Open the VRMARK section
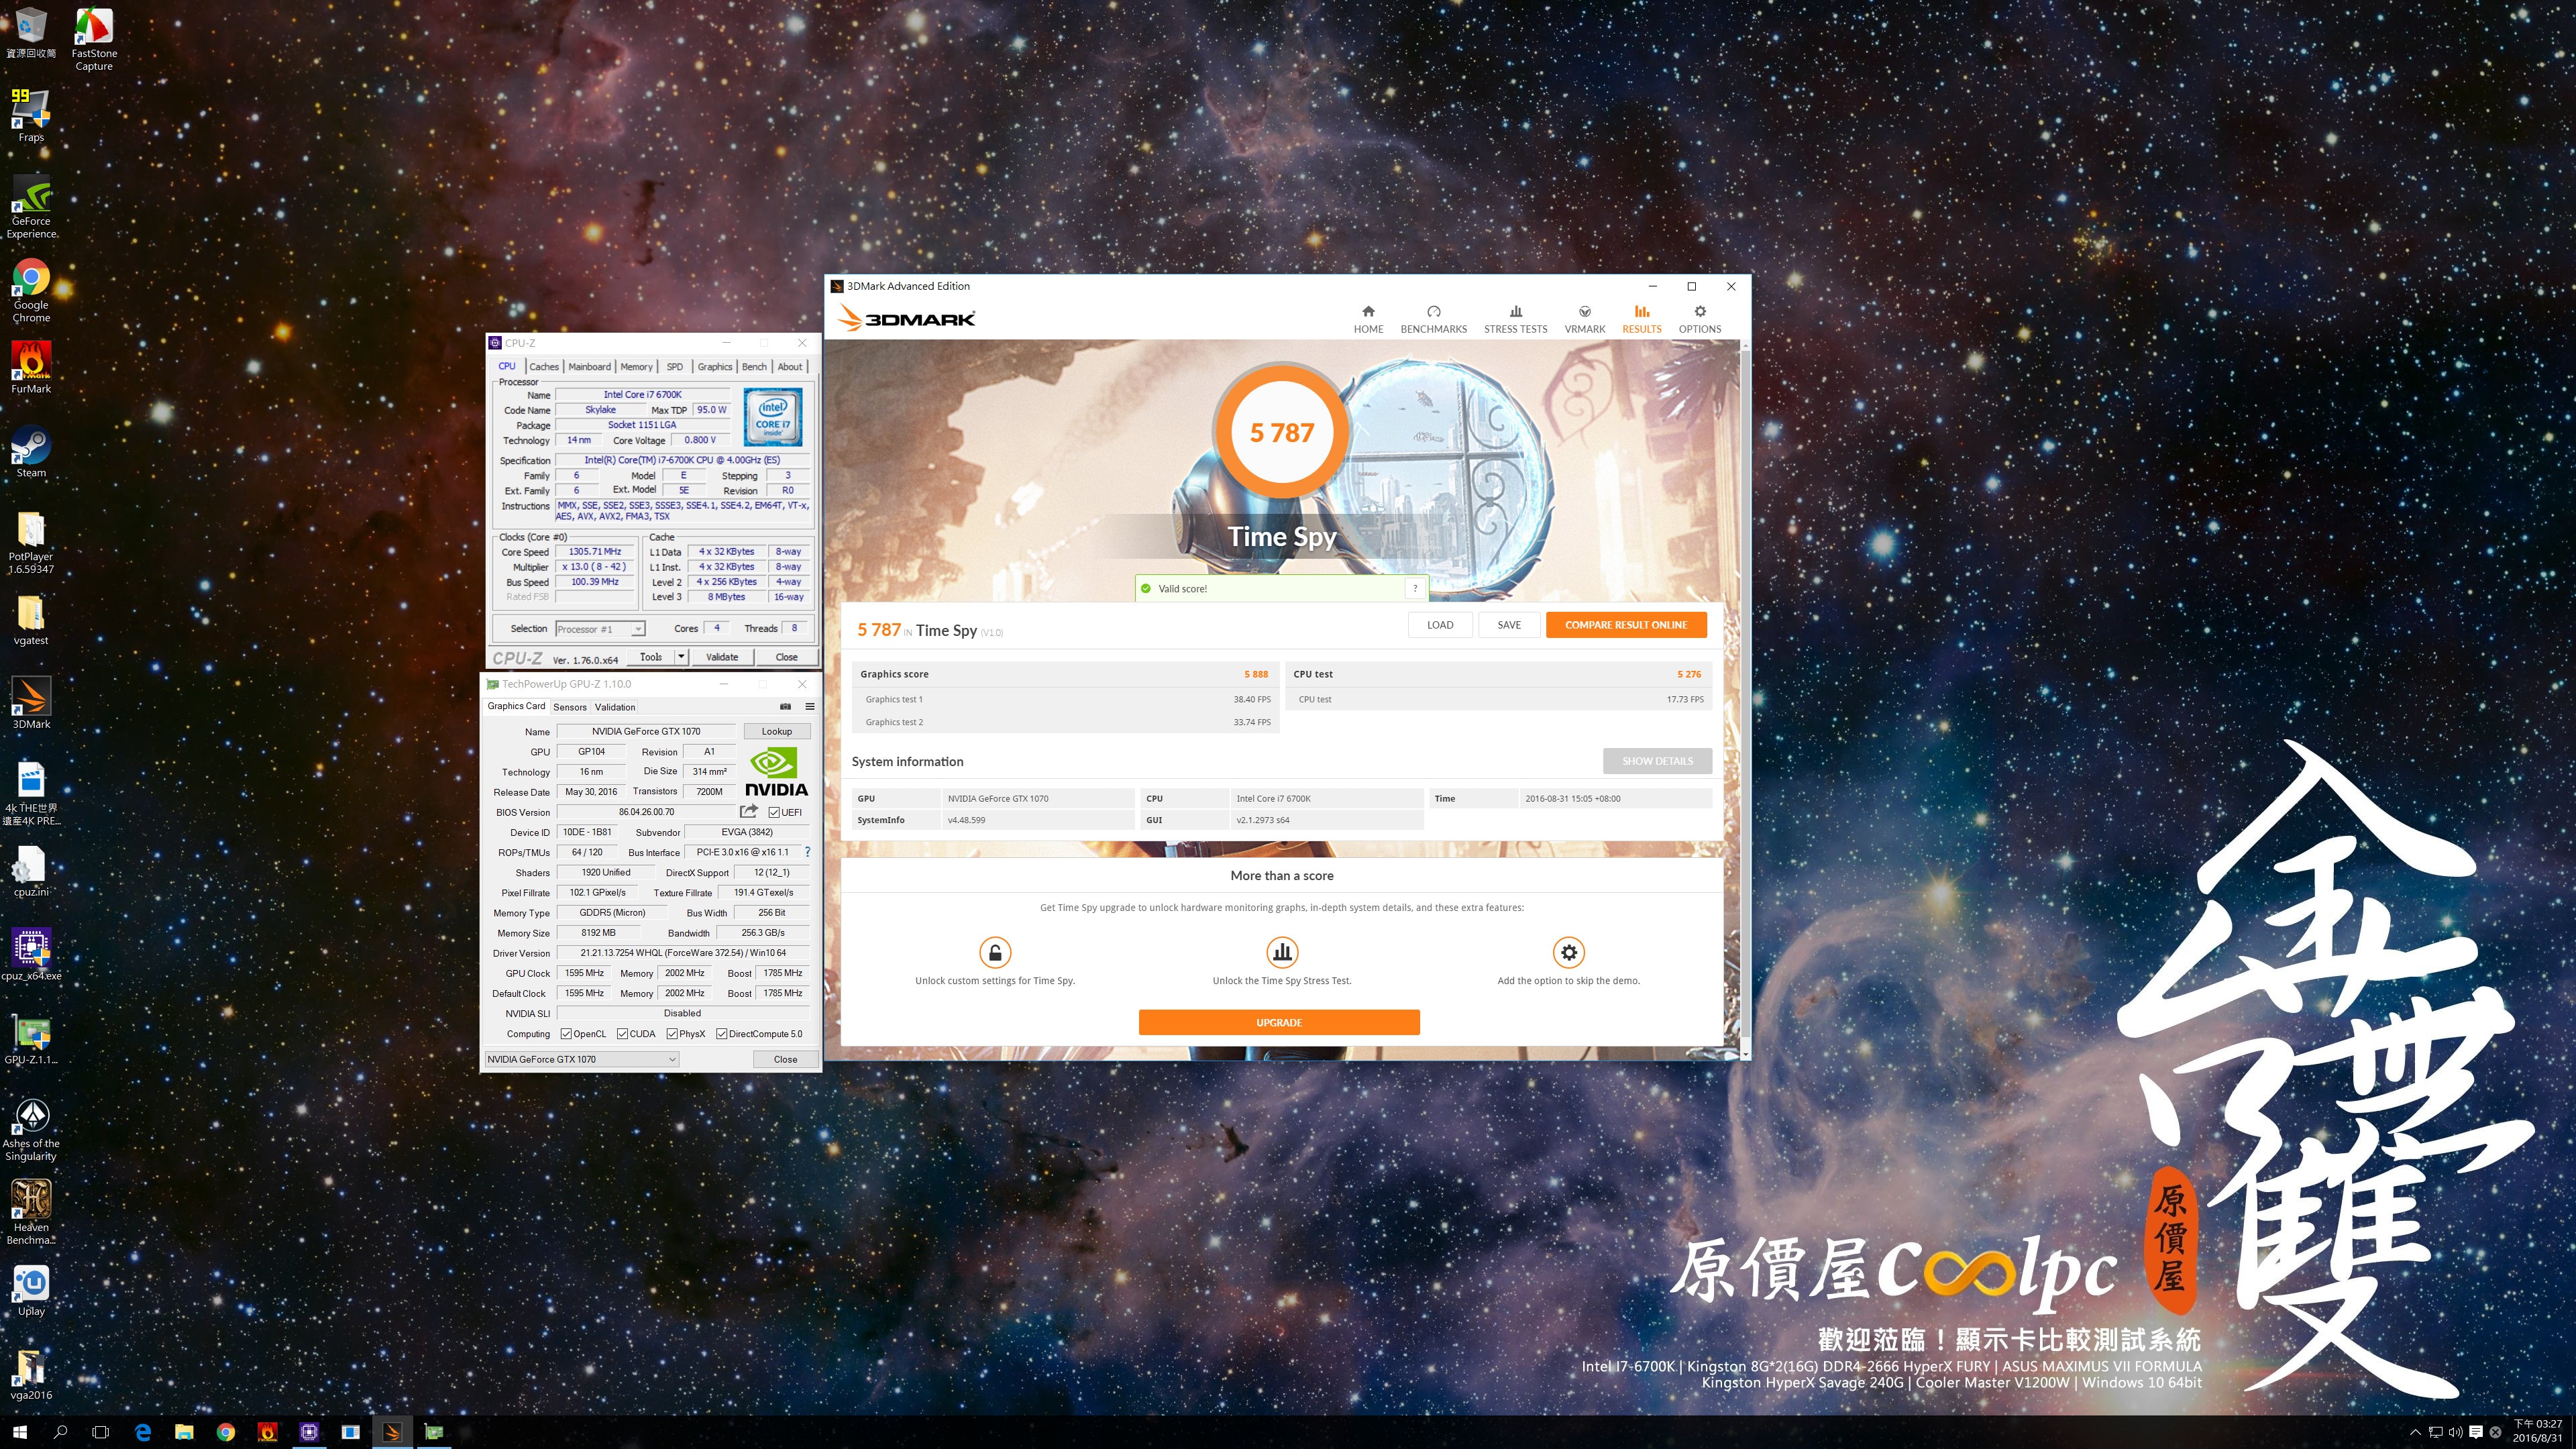This screenshot has height=1449, width=2576. (1584, 319)
